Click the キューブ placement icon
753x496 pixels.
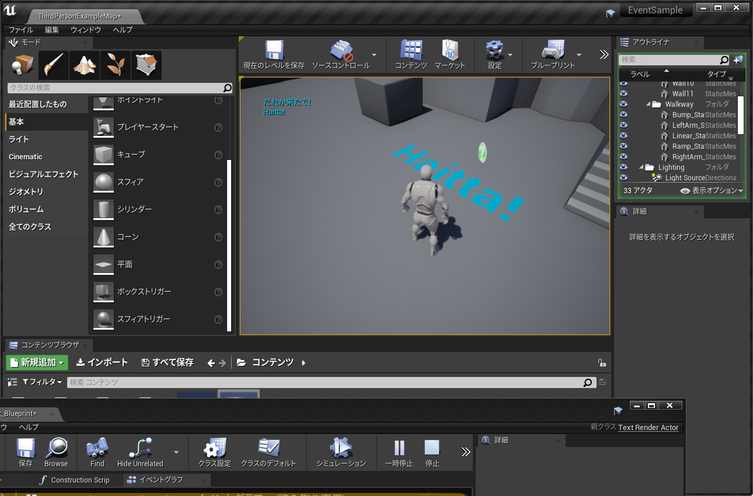(x=103, y=155)
